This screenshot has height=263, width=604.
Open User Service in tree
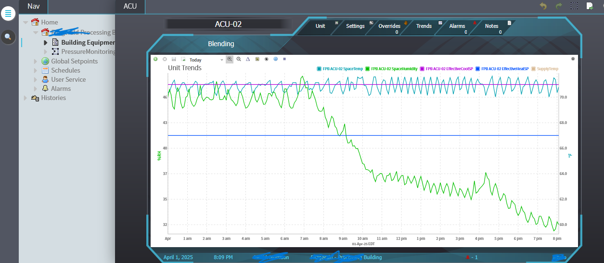[x=68, y=79]
